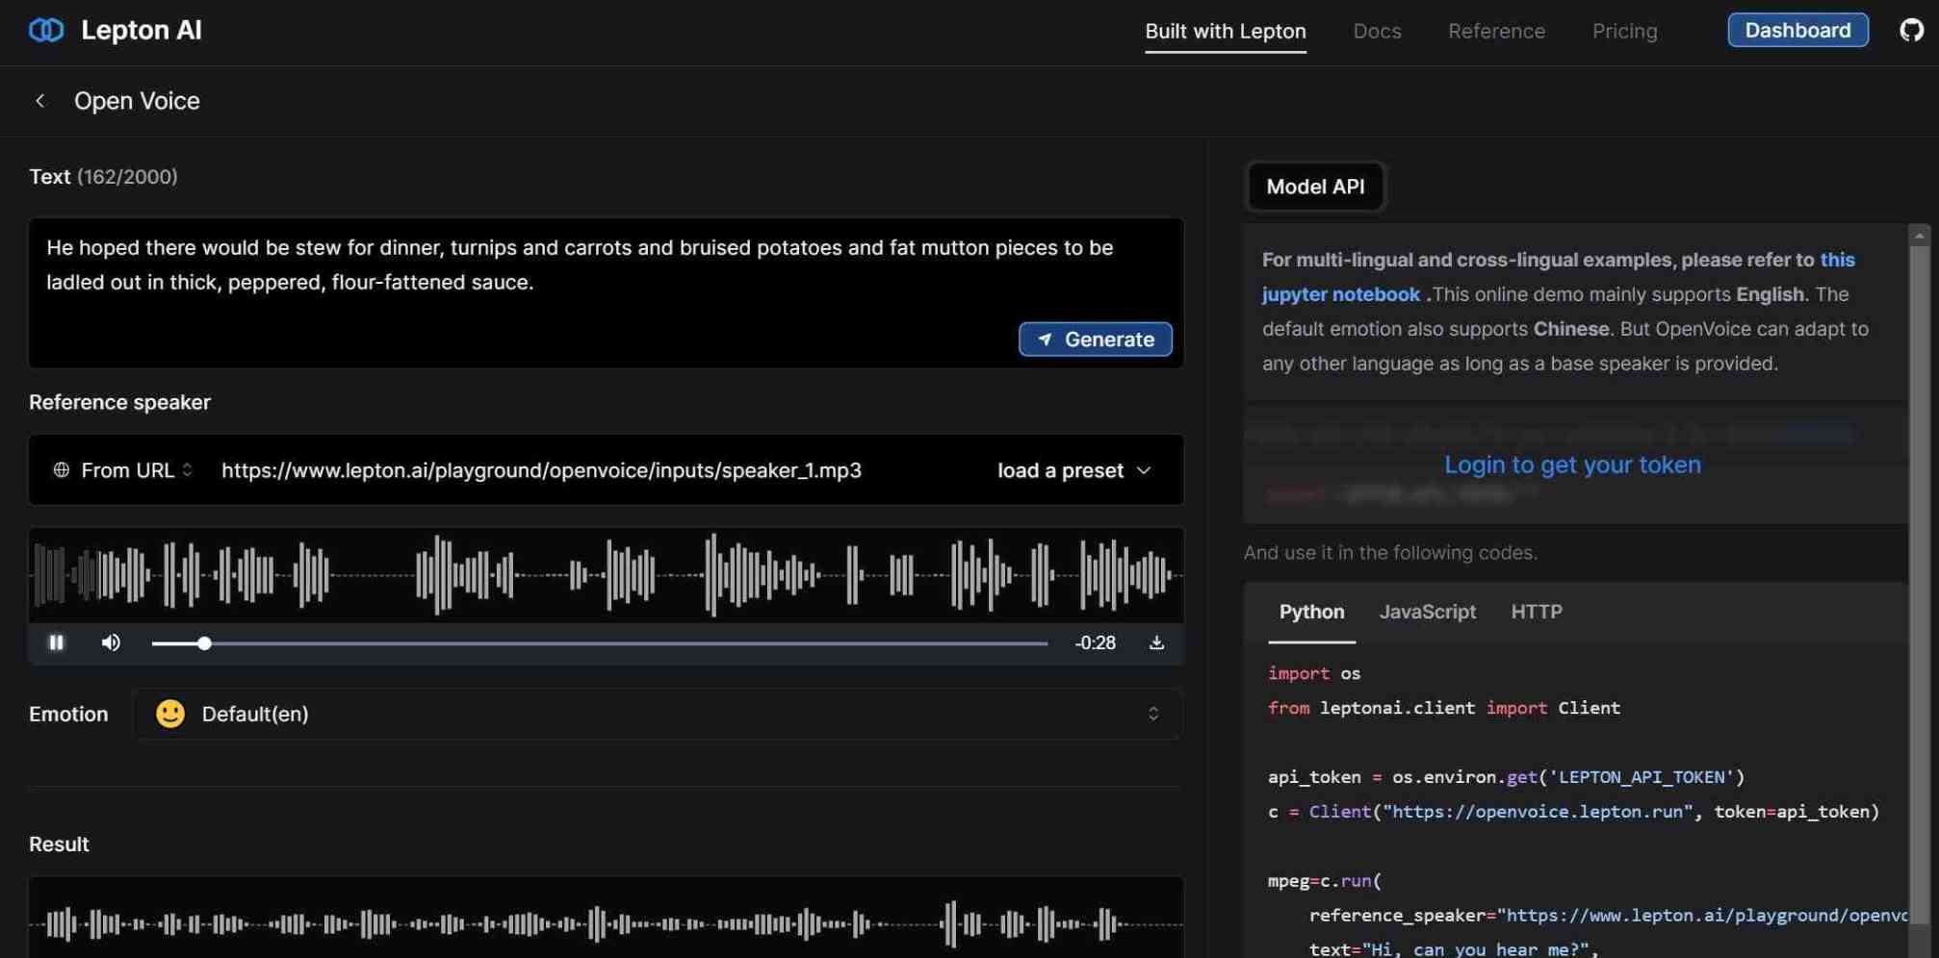Image resolution: width=1939 pixels, height=958 pixels.
Task: Click the globe icon next to From URL
Action: [61, 469]
